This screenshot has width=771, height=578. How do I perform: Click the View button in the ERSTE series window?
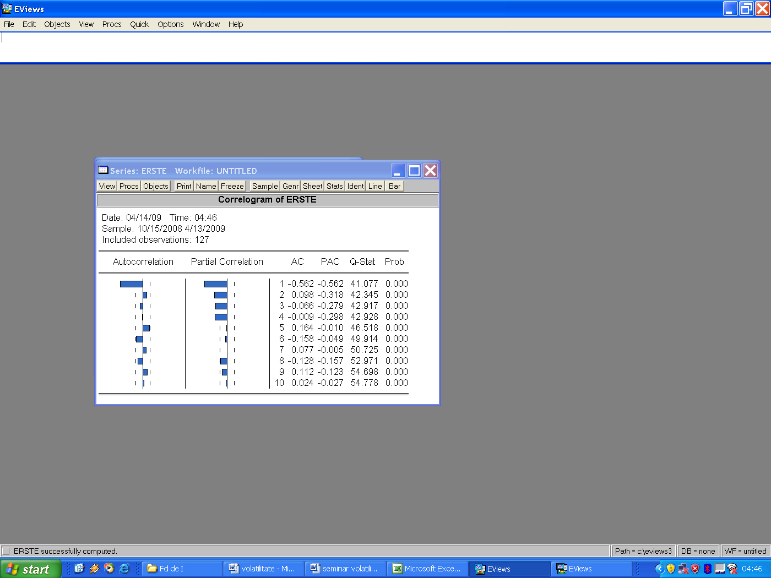coord(107,186)
